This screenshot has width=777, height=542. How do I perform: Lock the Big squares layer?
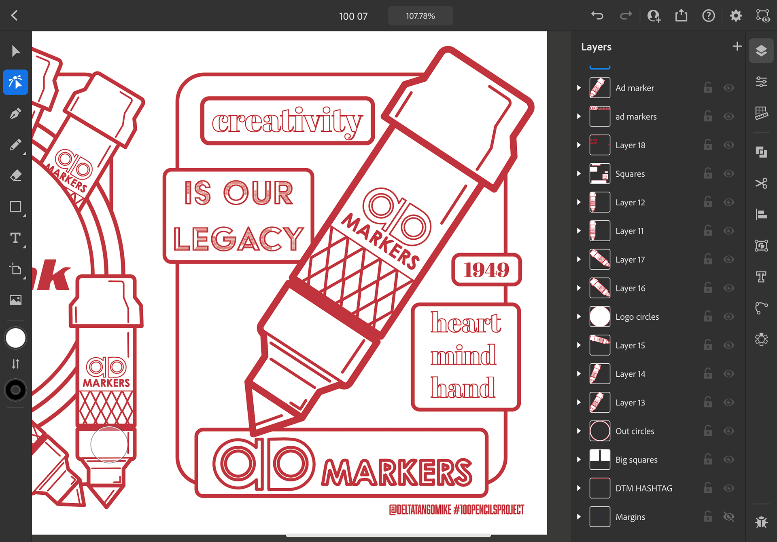point(708,459)
